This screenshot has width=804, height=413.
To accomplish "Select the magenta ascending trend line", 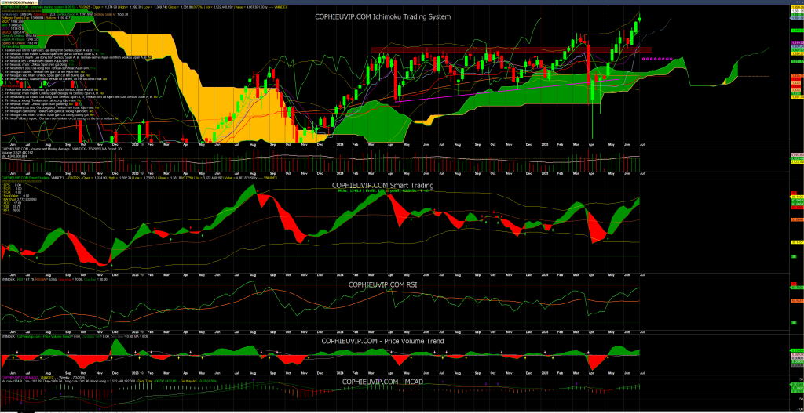I will pos(508,90).
